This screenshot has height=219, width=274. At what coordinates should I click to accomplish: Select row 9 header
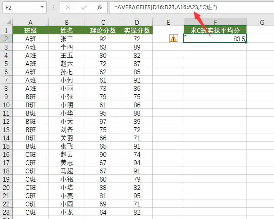6,96
